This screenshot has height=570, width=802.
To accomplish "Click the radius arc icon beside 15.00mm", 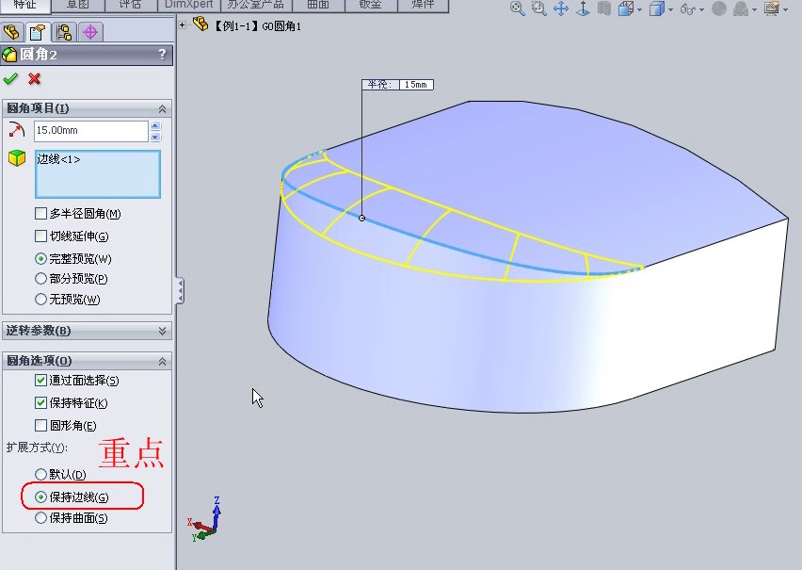I will tap(17, 130).
